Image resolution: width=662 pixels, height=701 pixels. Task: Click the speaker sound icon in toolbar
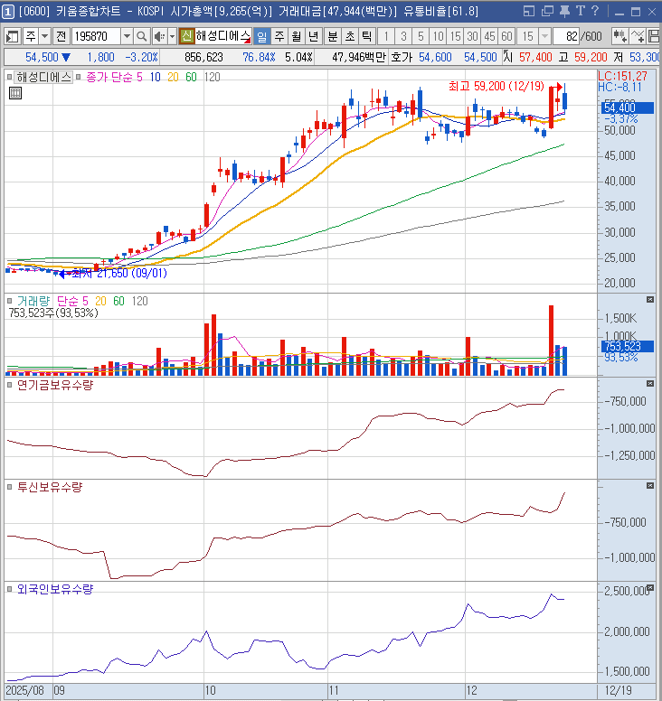[159, 36]
